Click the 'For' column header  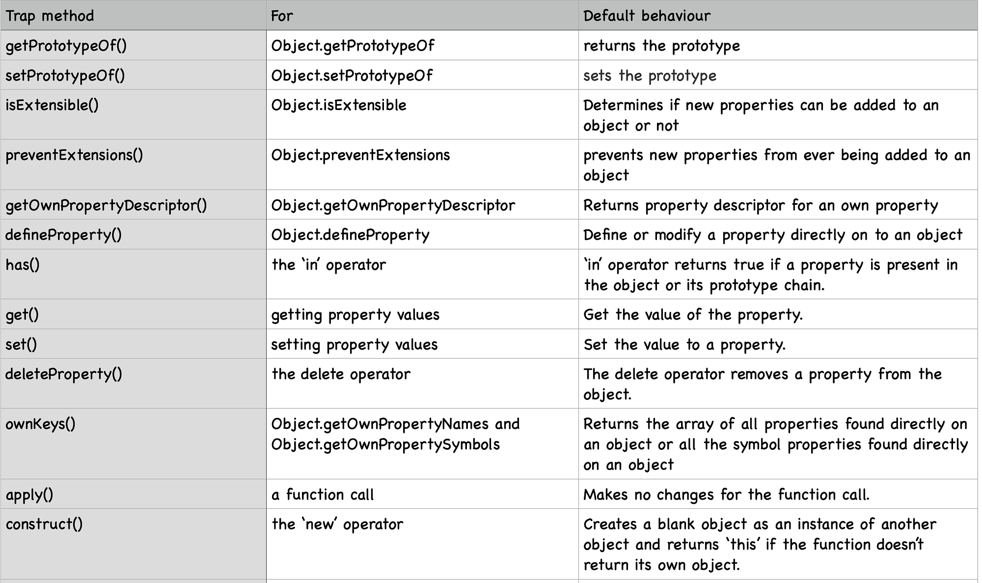pyautogui.click(x=281, y=15)
